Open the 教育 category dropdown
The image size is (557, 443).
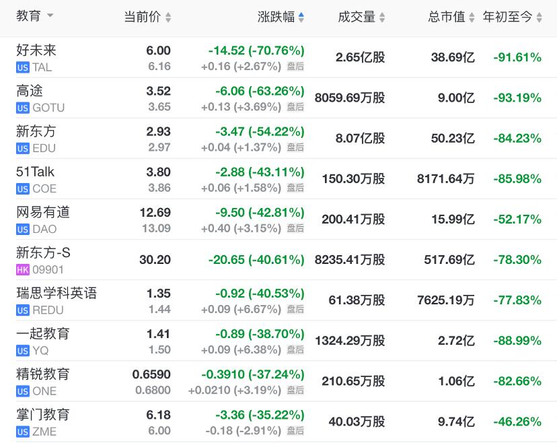[50, 16]
